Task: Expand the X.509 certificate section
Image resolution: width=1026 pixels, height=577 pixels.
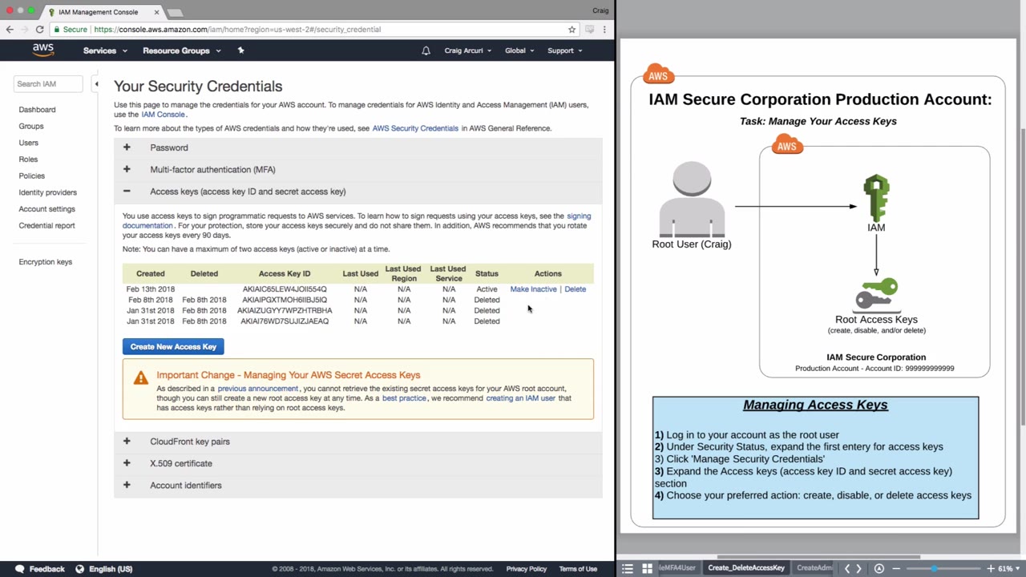Action: click(357, 463)
